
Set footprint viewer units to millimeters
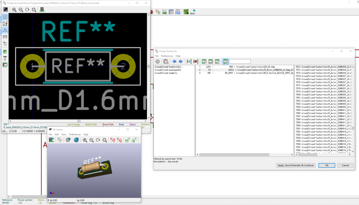click(x=5, y=37)
